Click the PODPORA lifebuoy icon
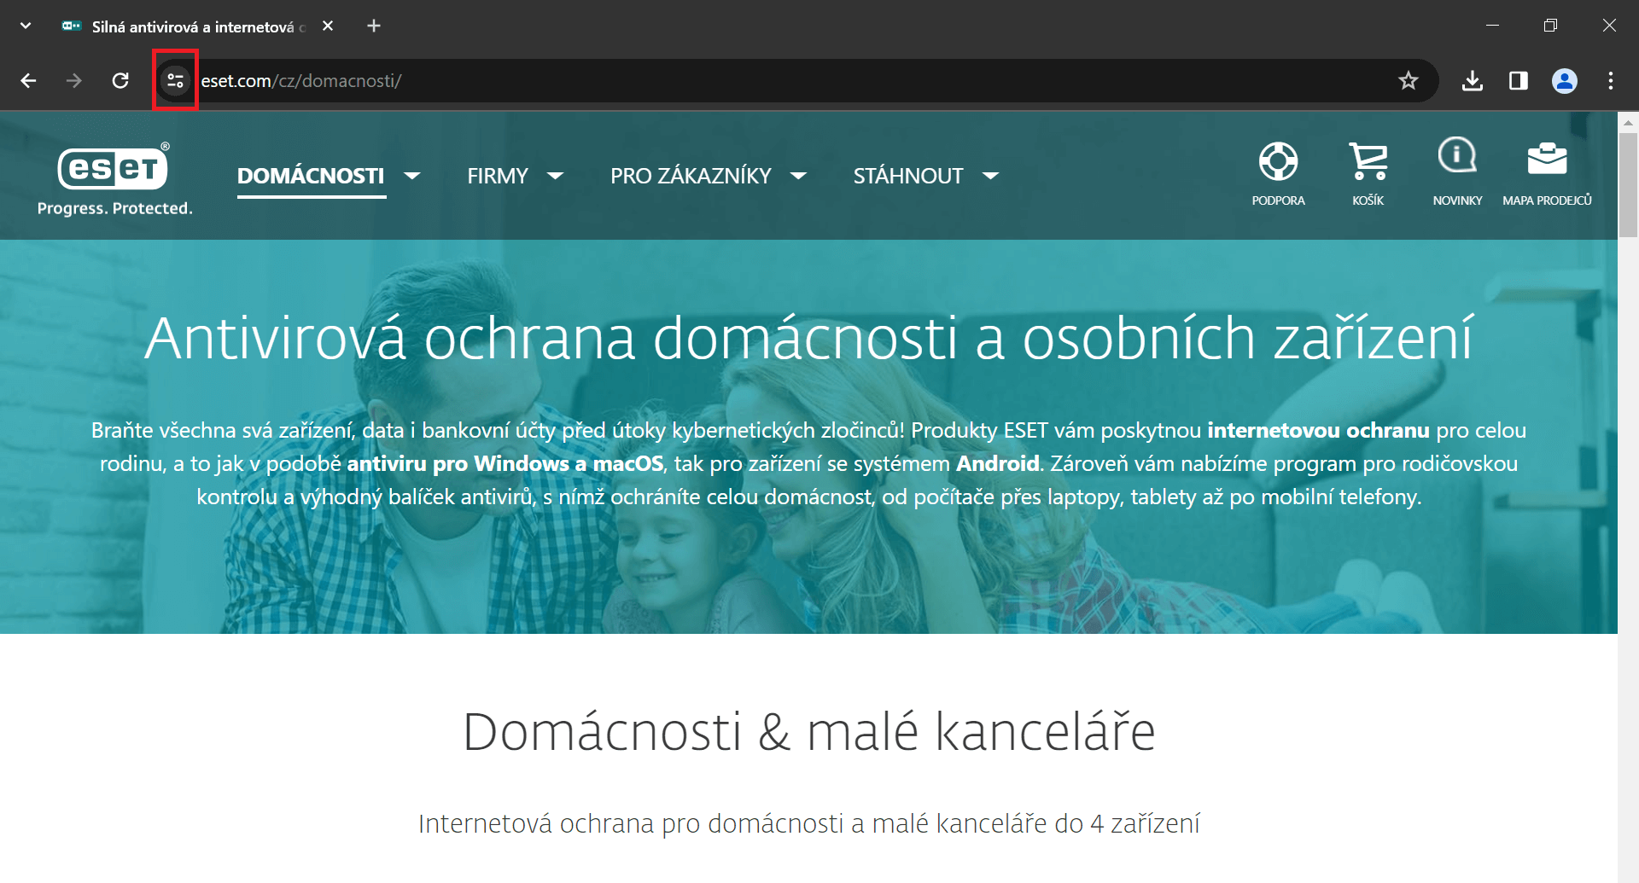This screenshot has height=883, width=1639. (1278, 160)
